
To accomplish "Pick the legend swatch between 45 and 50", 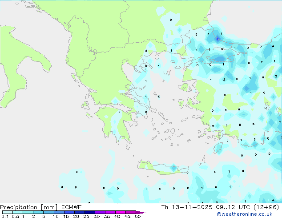I will 131,212.
